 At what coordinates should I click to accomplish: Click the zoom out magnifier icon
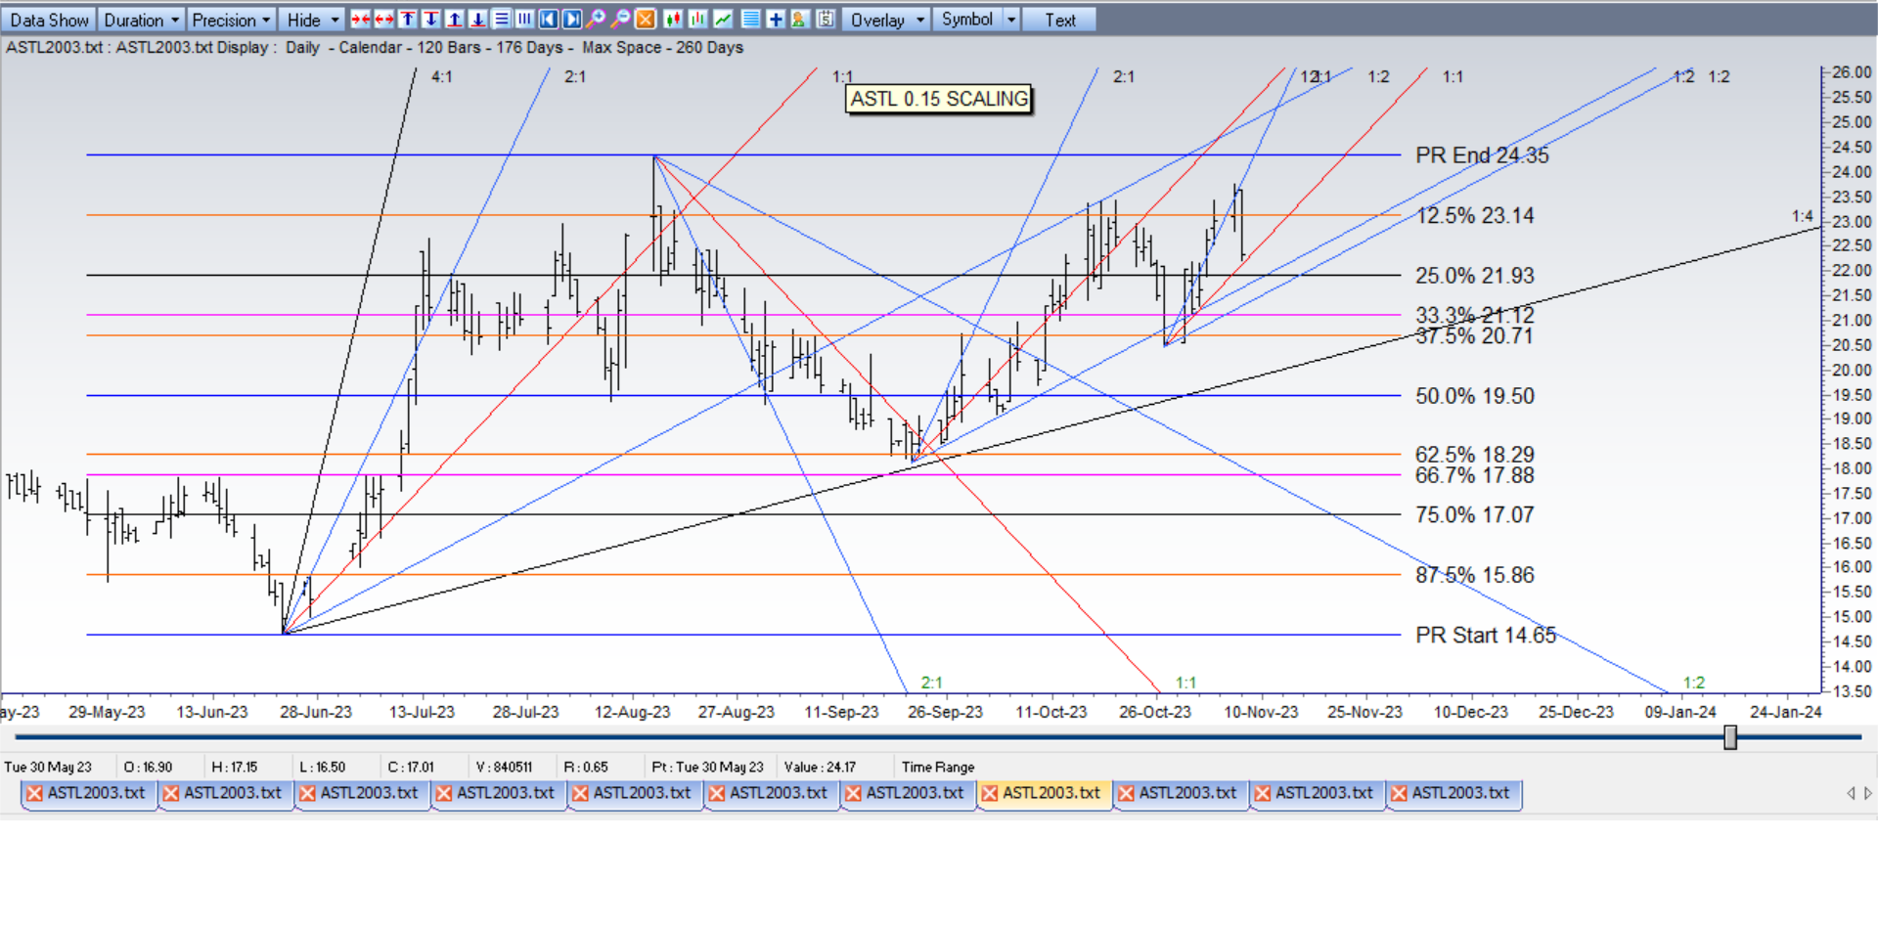(x=621, y=20)
